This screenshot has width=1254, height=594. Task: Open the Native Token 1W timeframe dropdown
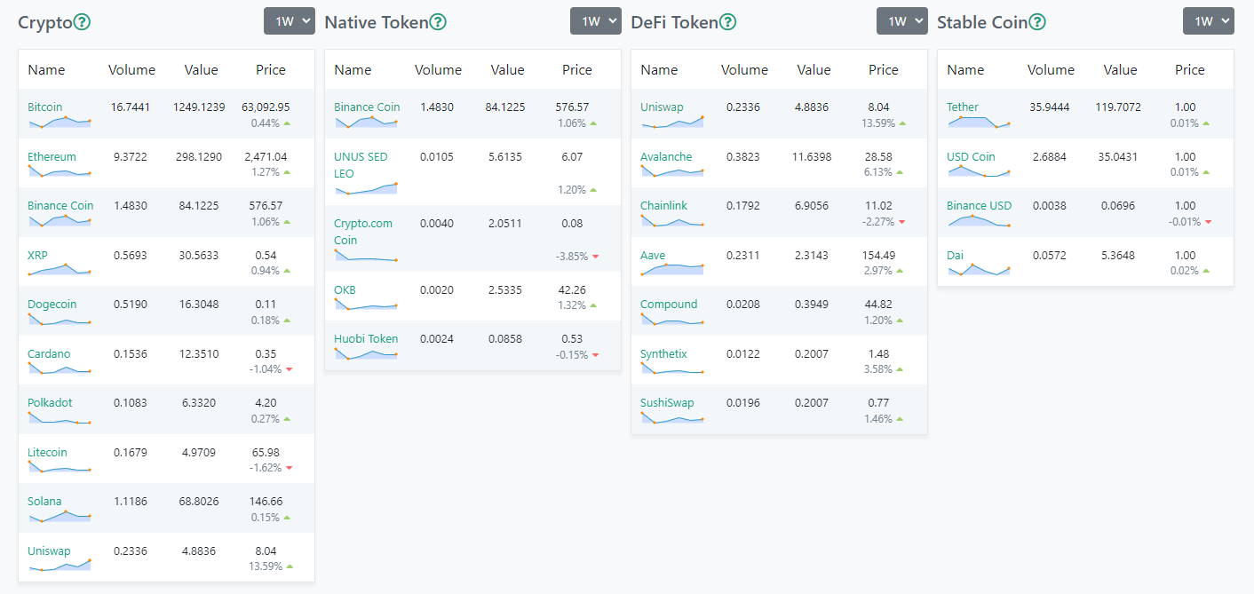596,21
